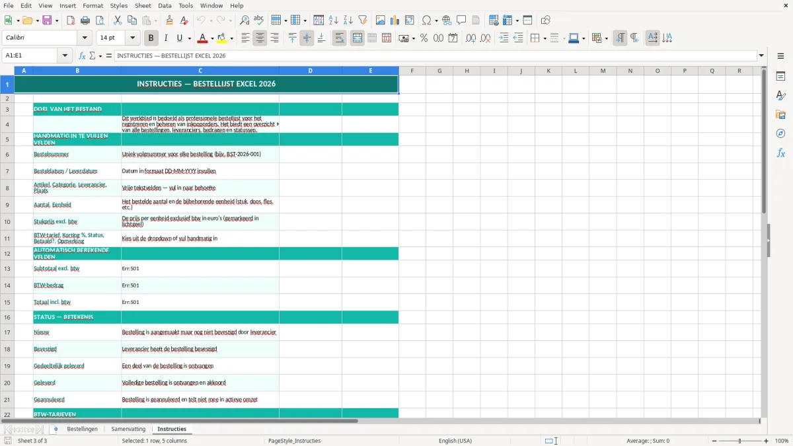Viewport: 793px width, 446px height.
Task: Expand the formula bar arrow
Action: pyautogui.click(x=761, y=56)
